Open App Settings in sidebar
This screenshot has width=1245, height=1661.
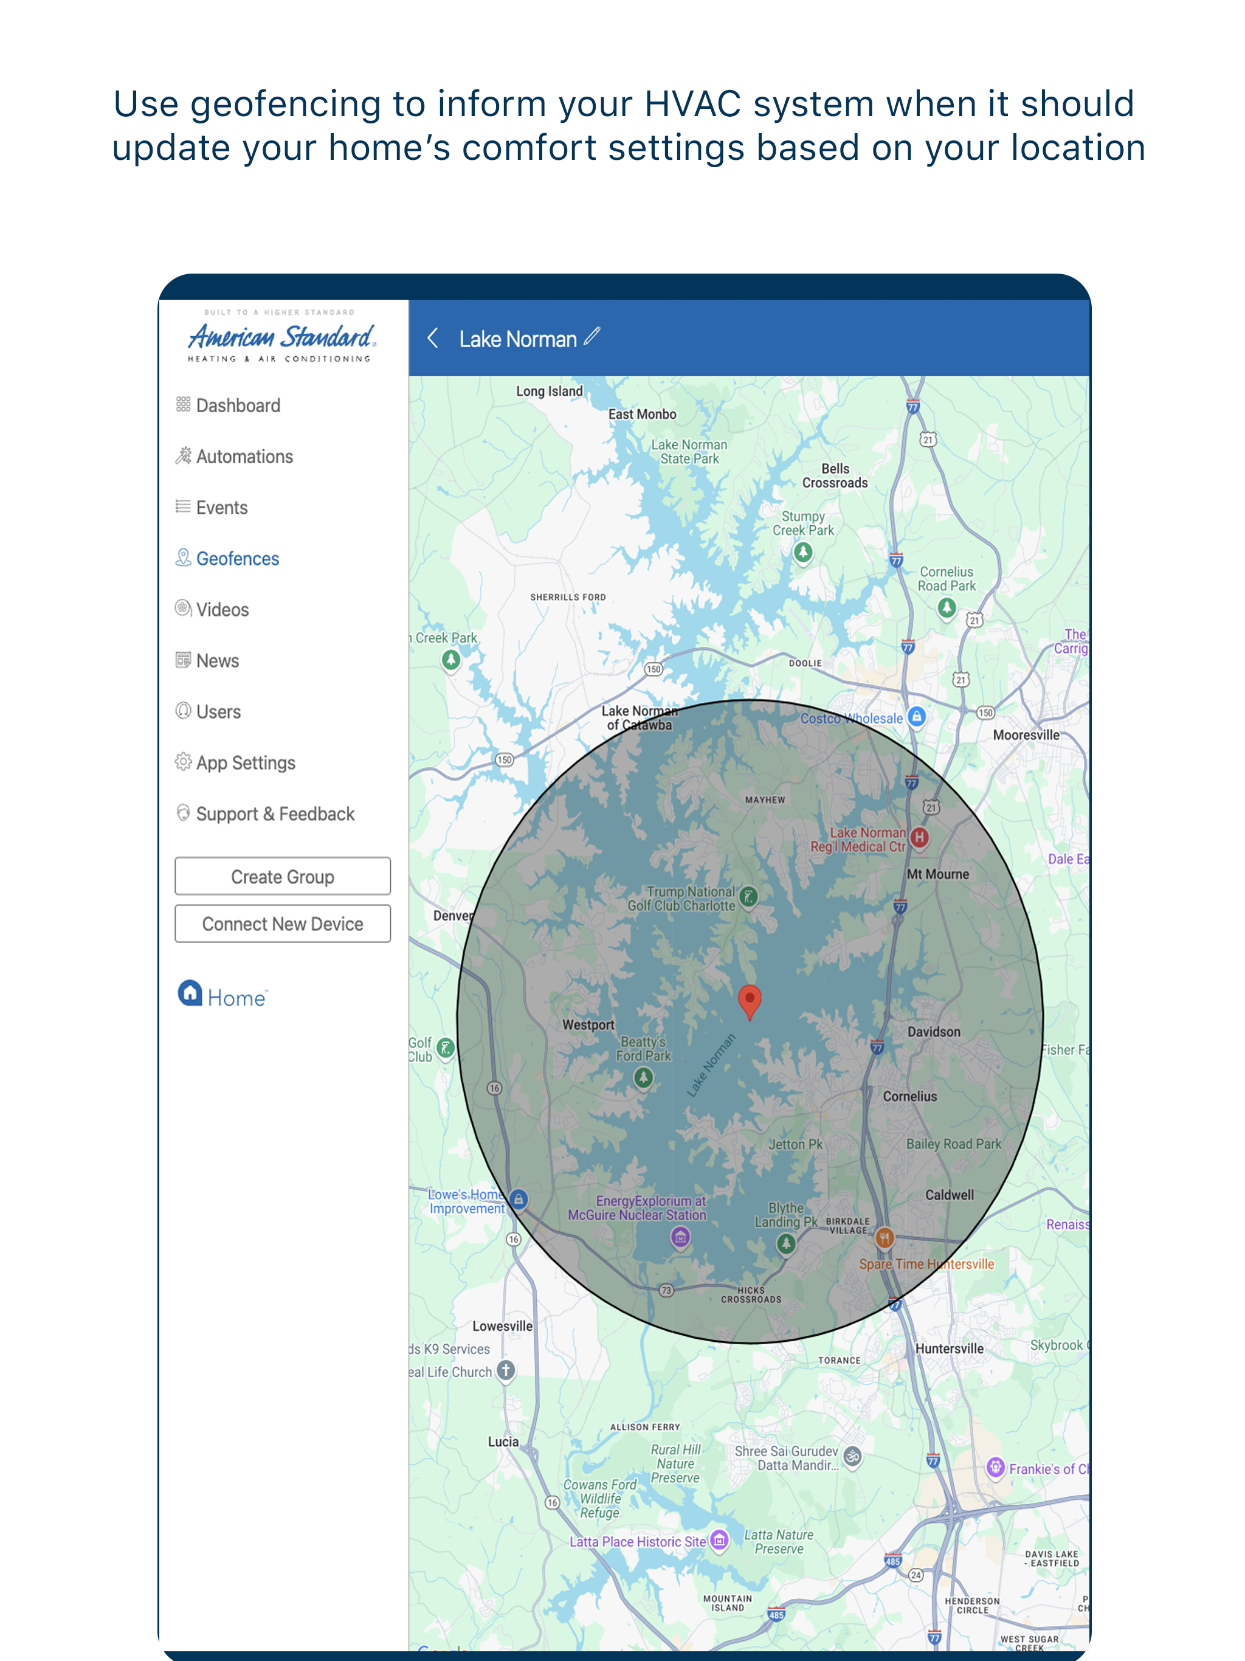pos(236,763)
